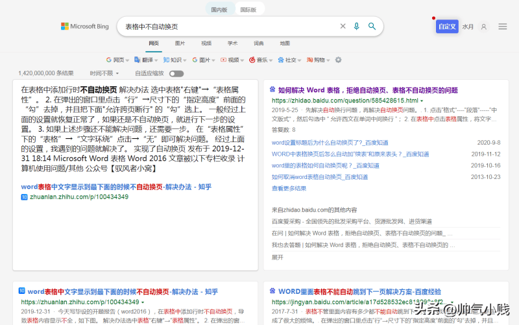Open 百度爱采购 related link
Screen dimensions: 519x325
(352, 221)
